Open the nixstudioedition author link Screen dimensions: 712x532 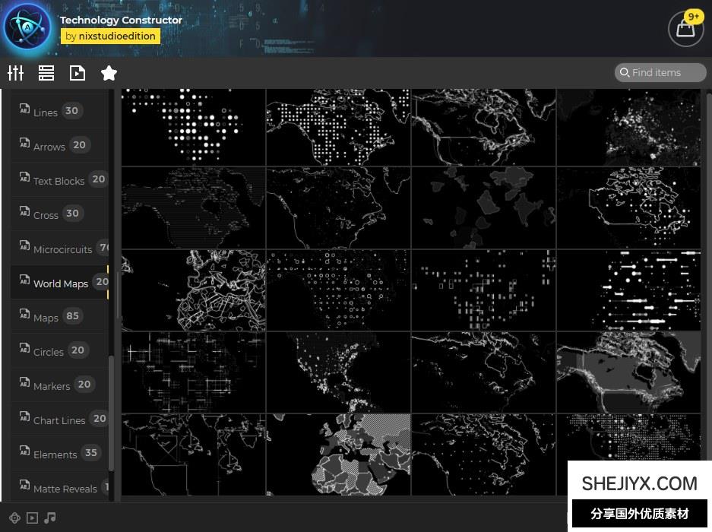[110, 36]
